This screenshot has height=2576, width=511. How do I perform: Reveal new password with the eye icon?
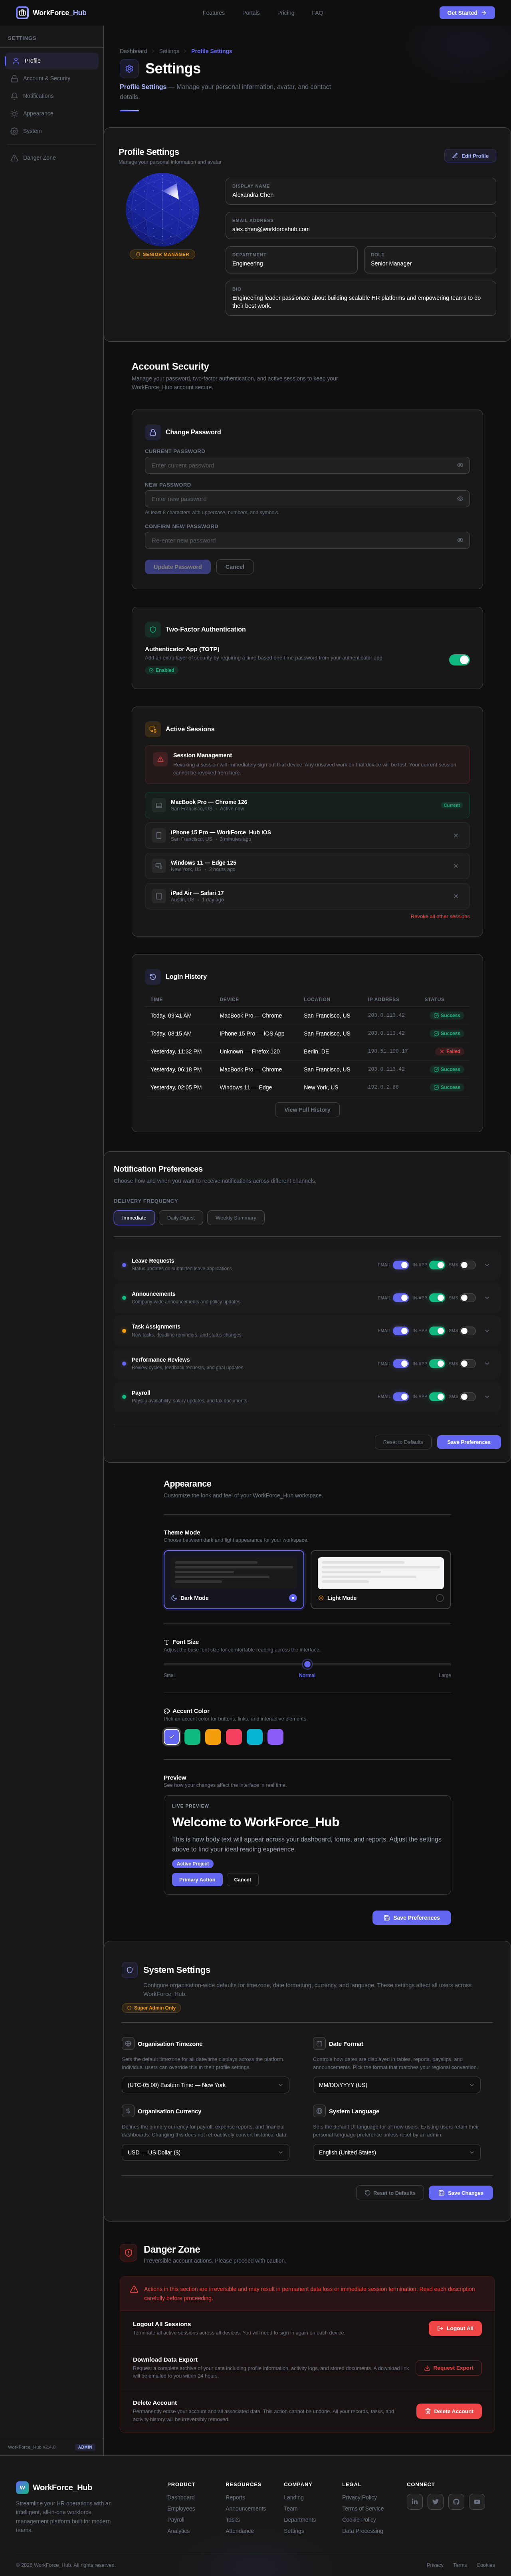pyautogui.click(x=460, y=499)
